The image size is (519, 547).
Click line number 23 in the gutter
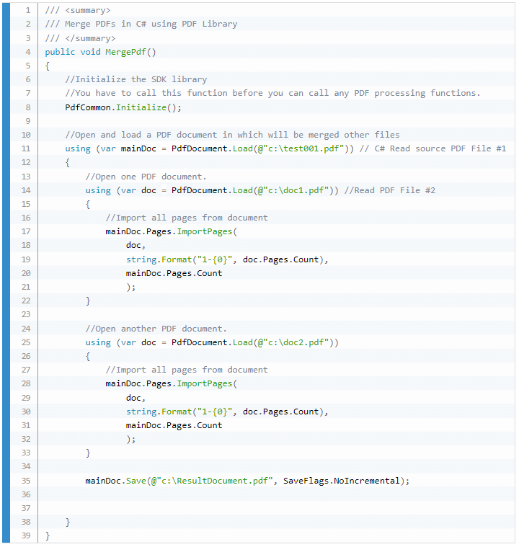point(26,314)
